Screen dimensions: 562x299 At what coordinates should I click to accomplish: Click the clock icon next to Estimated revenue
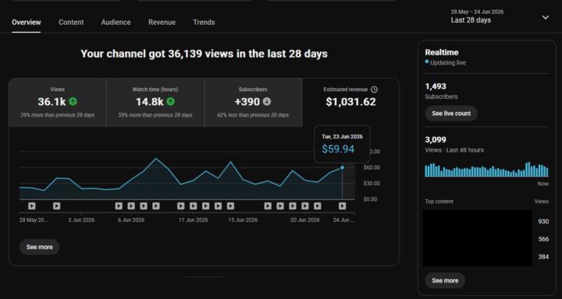374,90
